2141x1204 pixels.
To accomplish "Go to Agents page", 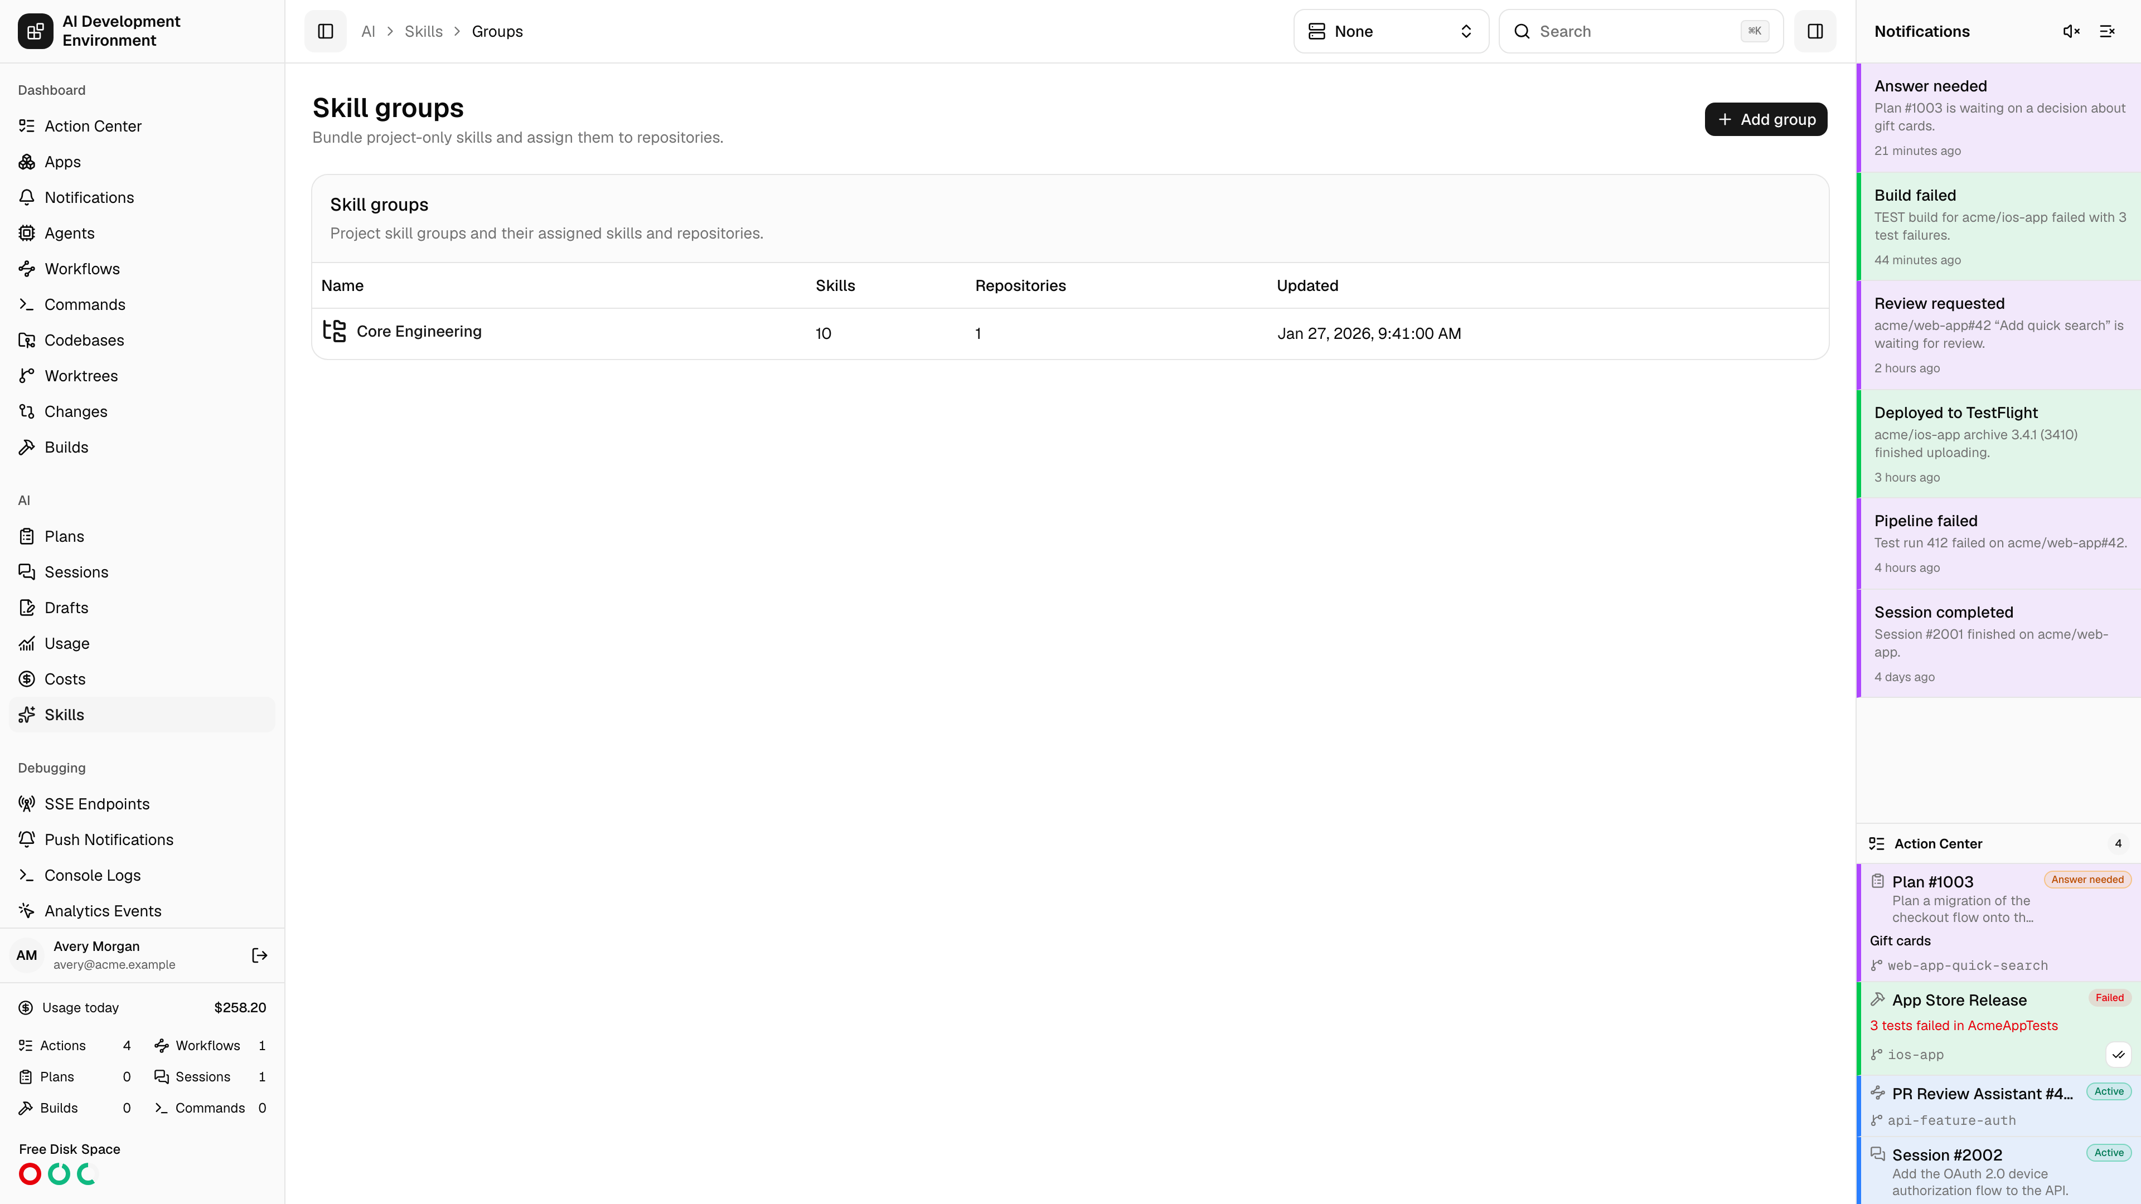I will tap(142, 234).
